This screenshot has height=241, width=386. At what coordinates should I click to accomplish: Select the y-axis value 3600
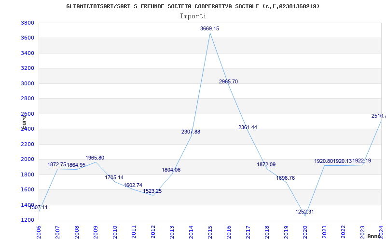(x=28, y=38)
